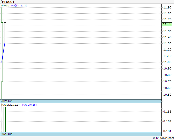The image size is (174, 140).
Task: Click the 11.30 moving average value
Action: [x=24, y=6]
